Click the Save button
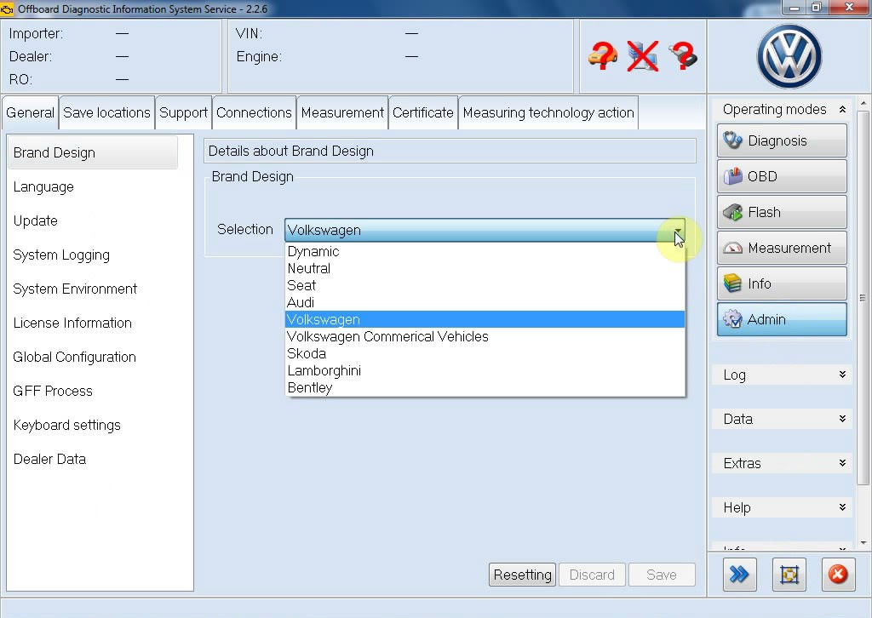Image resolution: width=872 pixels, height=618 pixels. click(662, 575)
